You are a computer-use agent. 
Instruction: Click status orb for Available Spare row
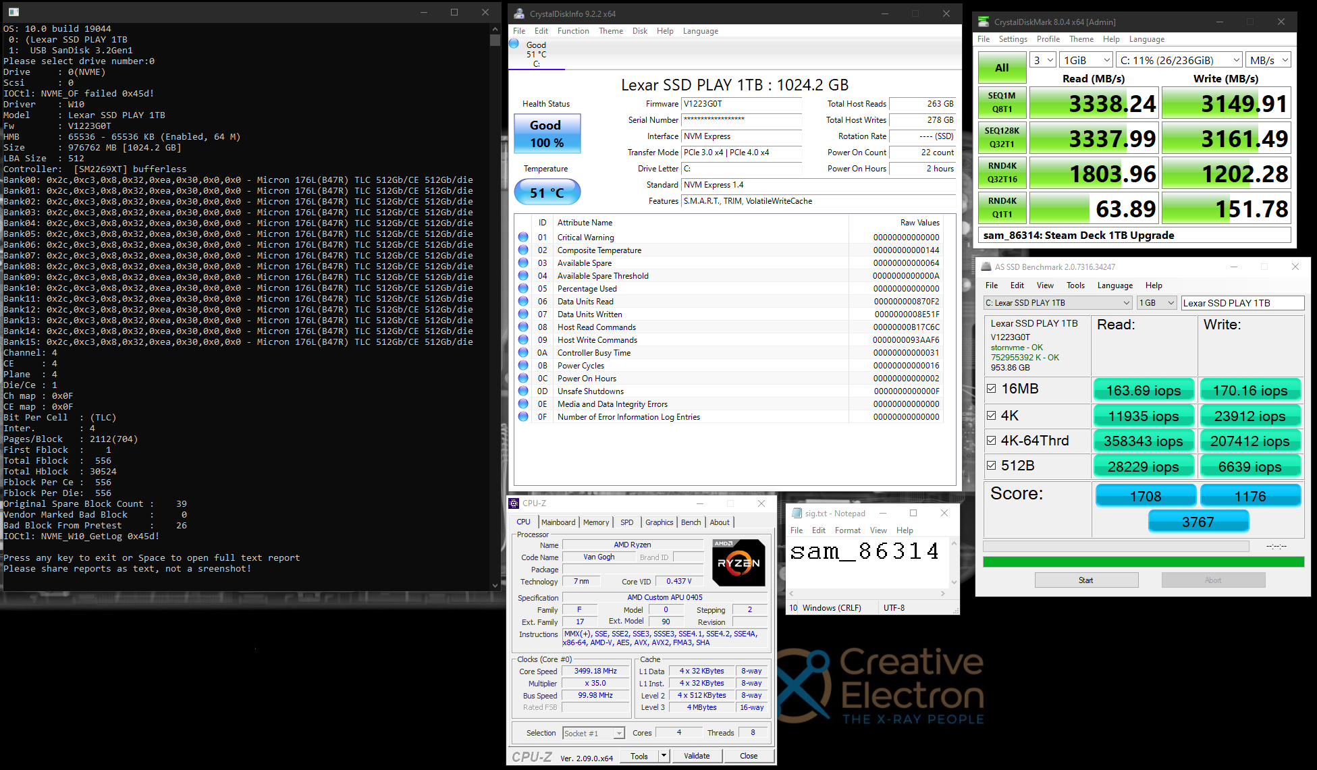523,263
